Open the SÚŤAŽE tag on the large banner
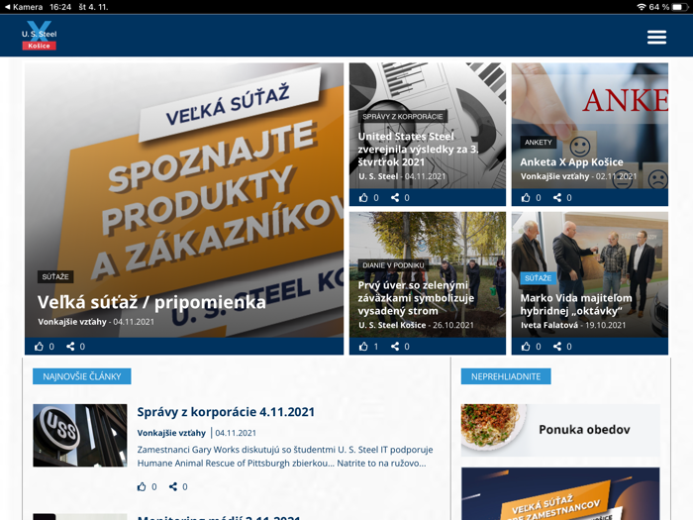 pos(55,276)
